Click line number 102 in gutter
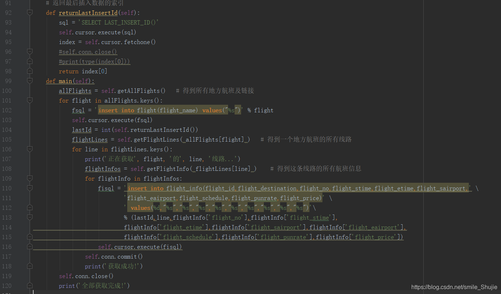 (7, 110)
